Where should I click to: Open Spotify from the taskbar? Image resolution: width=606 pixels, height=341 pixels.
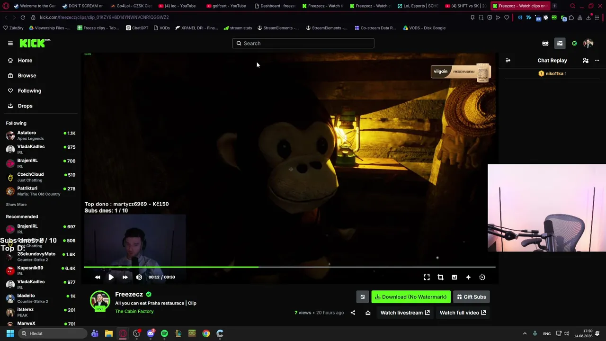(164, 333)
